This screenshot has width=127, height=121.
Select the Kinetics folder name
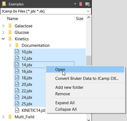(x=22, y=39)
